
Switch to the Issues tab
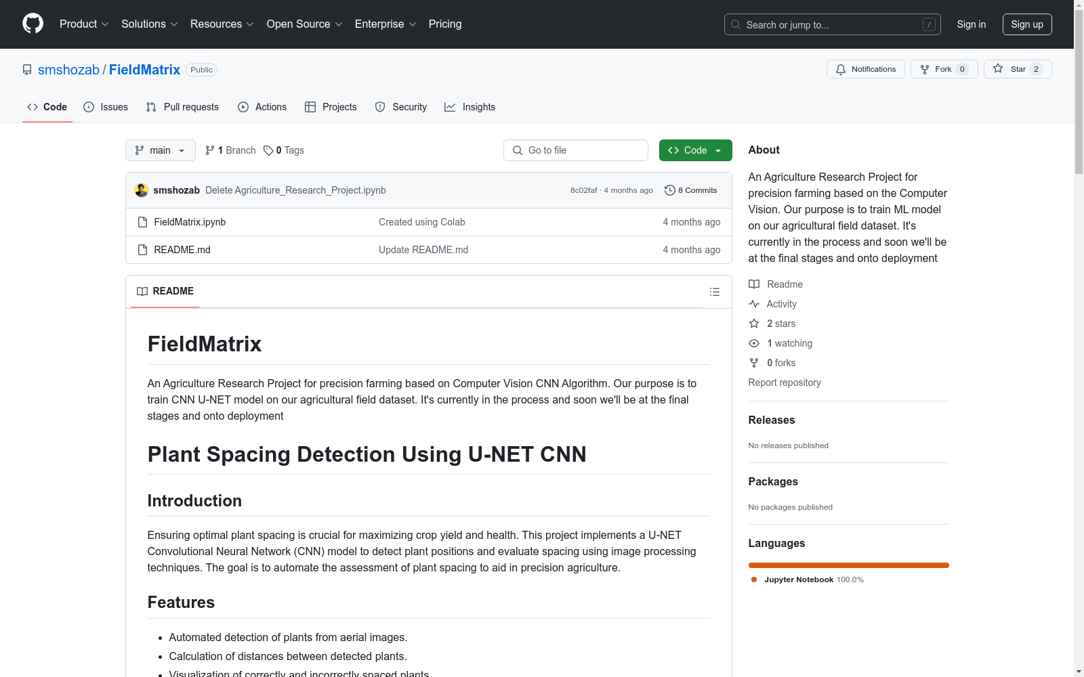(x=106, y=107)
